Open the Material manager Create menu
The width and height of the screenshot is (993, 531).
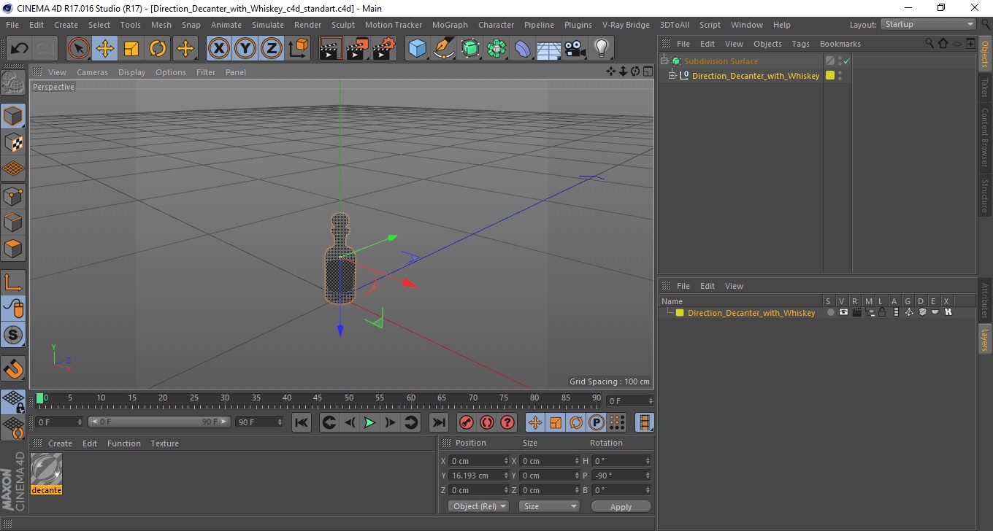60,443
